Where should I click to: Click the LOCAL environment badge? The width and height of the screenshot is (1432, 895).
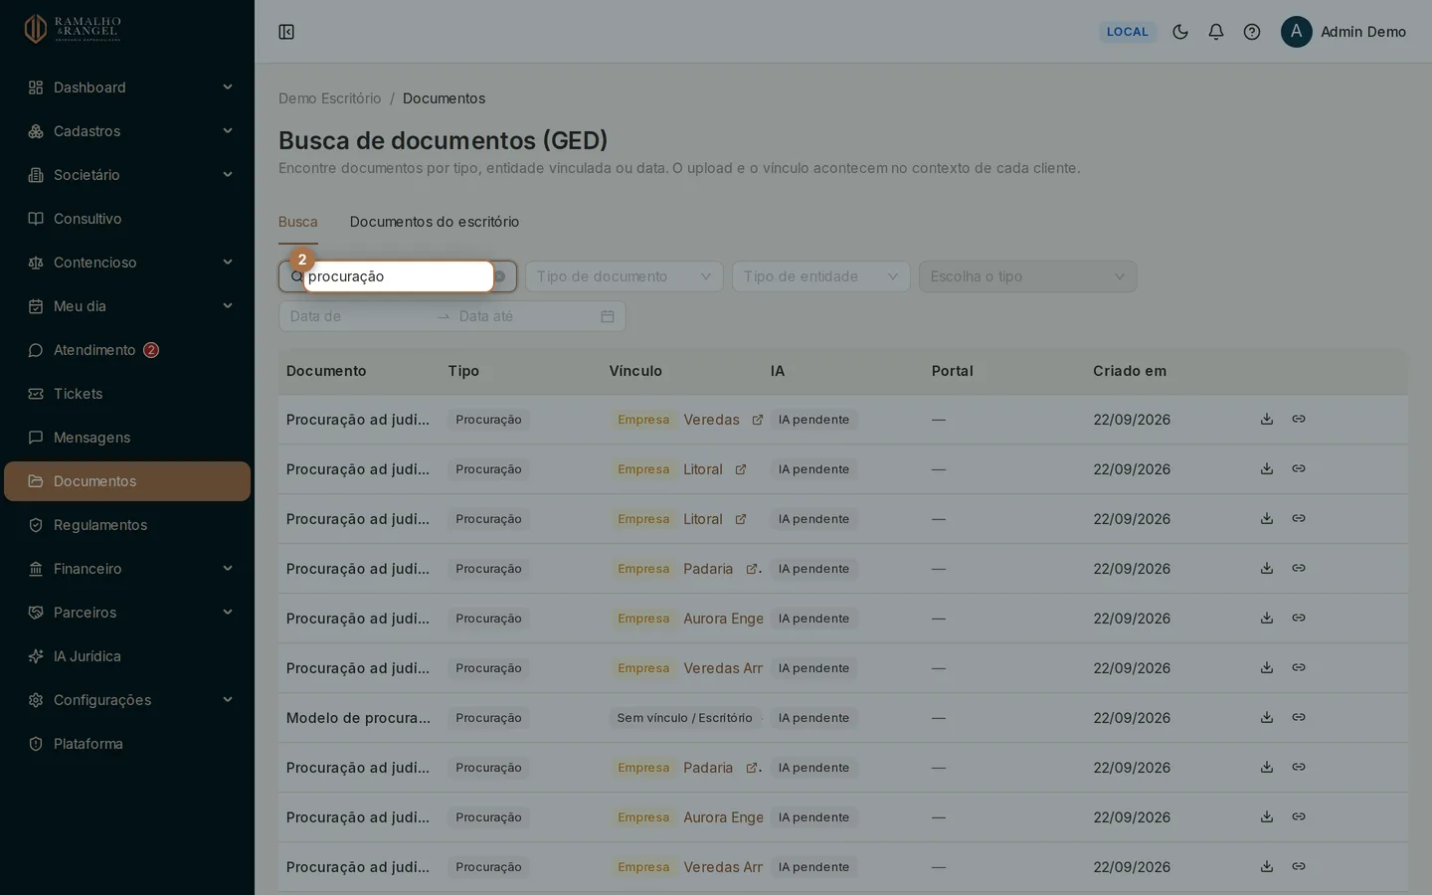click(1128, 32)
